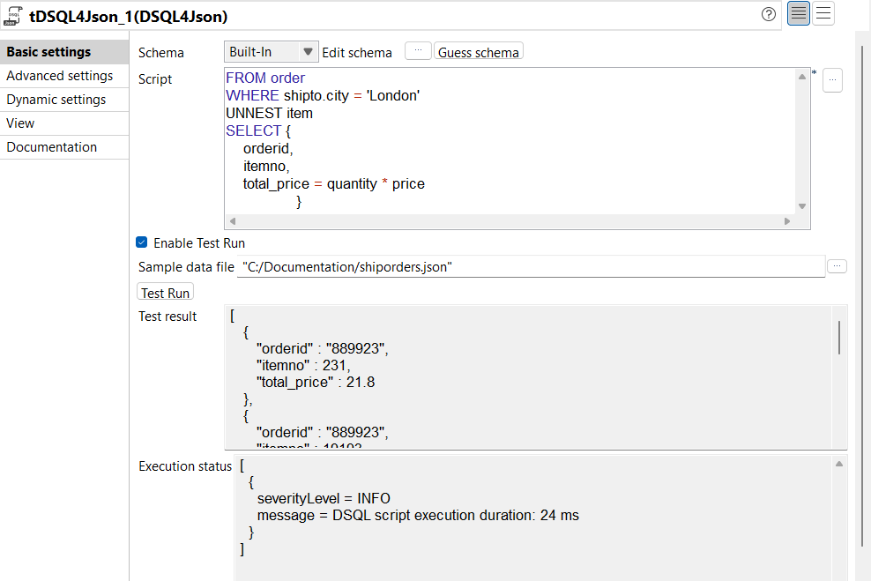Expand the Script editor using its ellipsis icon
The width and height of the screenshot is (871, 581).
[831, 79]
